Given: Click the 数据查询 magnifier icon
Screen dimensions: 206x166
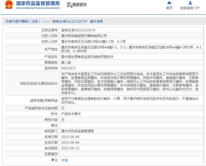Looking at the screenshot, I should (69, 5).
